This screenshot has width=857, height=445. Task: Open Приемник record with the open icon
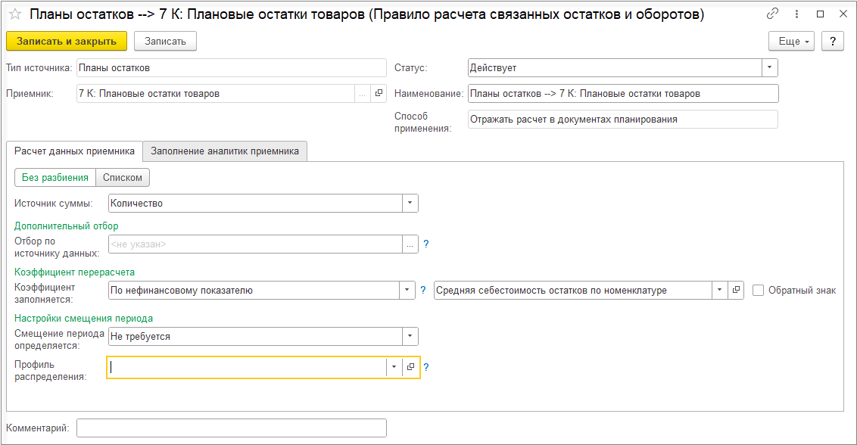(379, 94)
